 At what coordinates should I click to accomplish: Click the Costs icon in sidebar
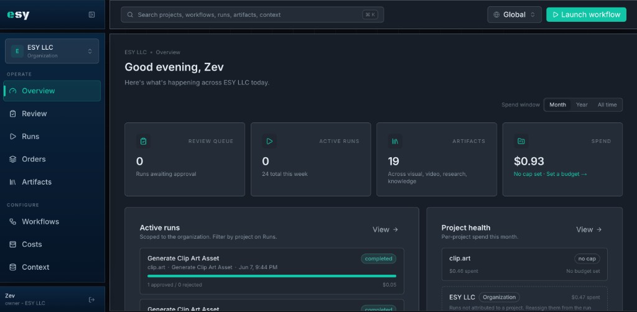click(12, 244)
